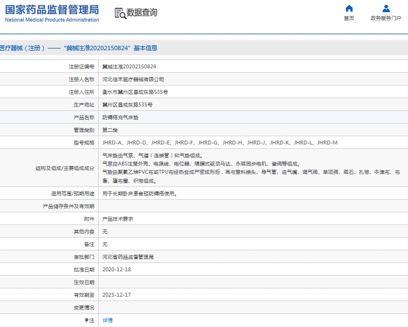This screenshot has height=327, width=408.
Task: Select management category 第二类
Action: tap(110, 130)
